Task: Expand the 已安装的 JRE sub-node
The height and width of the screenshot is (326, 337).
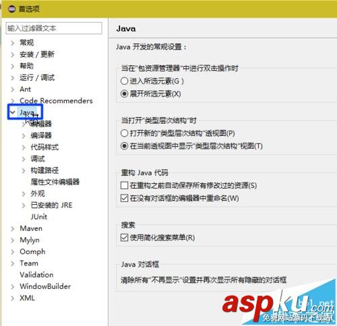Action: pyautogui.click(x=24, y=205)
